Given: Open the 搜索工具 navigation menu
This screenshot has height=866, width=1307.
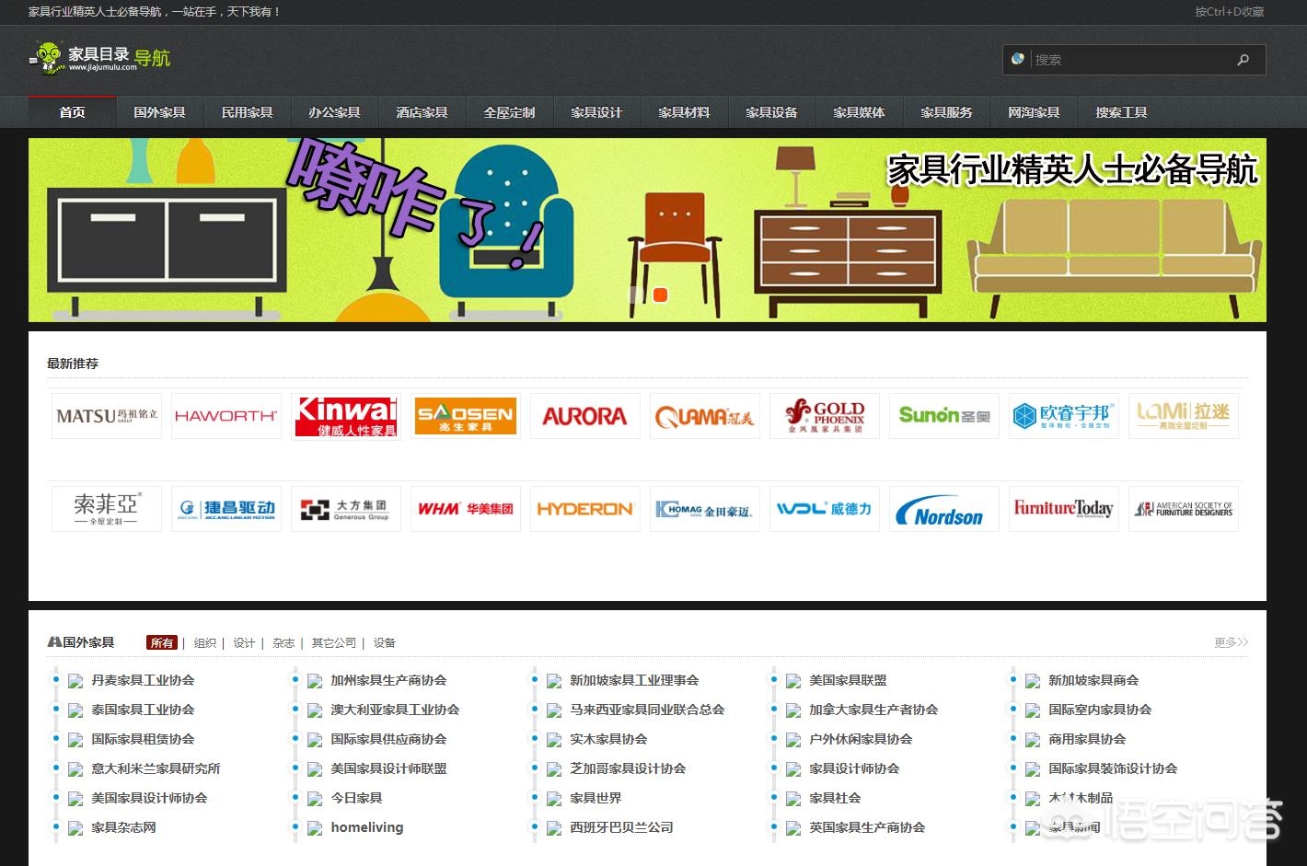Looking at the screenshot, I should (1121, 112).
